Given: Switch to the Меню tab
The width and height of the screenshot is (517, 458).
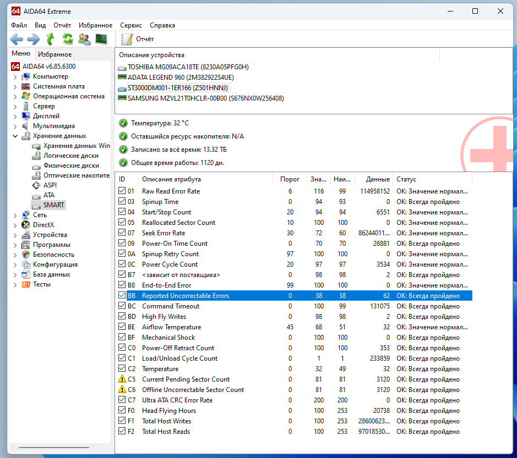Looking at the screenshot, I should click(x=21, y=53).
